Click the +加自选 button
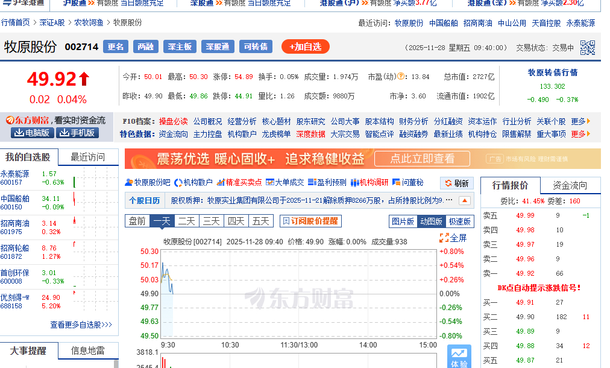610x368 pixels. pyautogui.click(x=306, y=46)
